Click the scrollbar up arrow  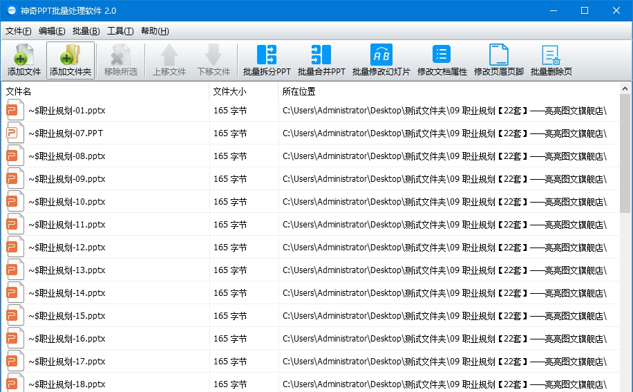point(625,88)
